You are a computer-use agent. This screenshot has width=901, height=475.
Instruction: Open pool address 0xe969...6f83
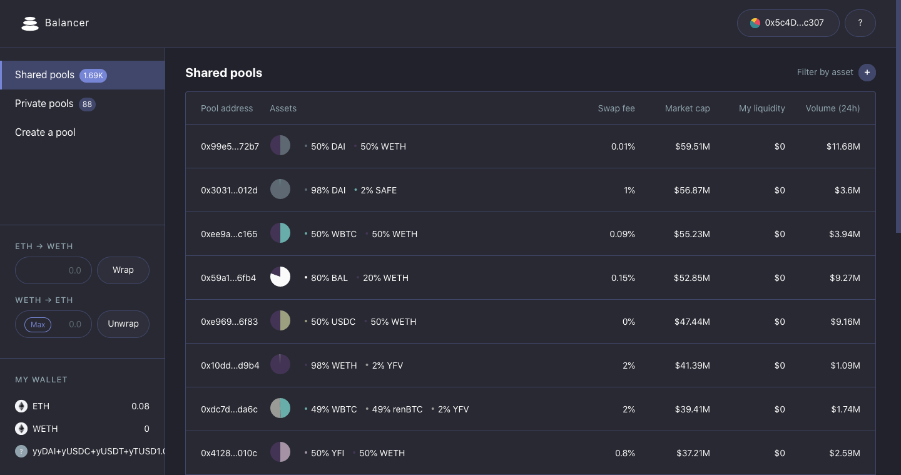(x=229, y=322)
